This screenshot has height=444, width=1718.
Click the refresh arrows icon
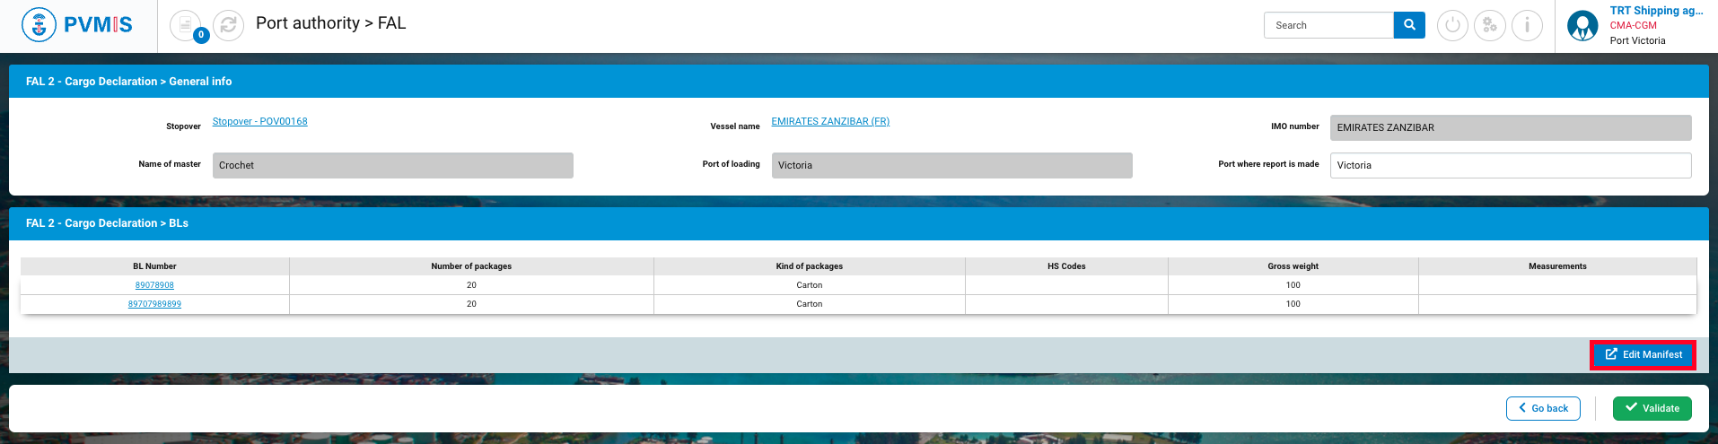pyautogui.click(x=229, y=25)
